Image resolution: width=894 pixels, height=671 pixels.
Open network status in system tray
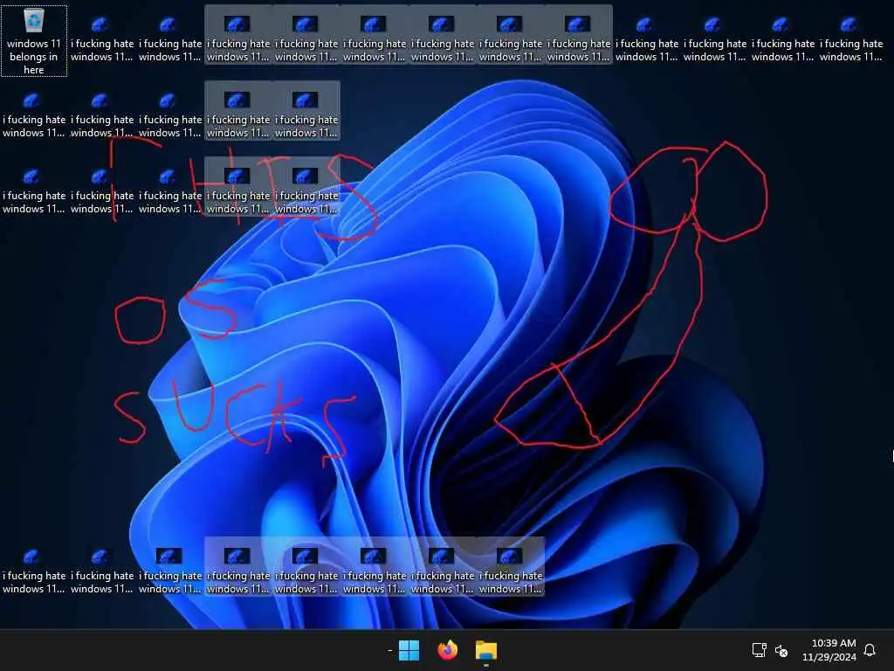(759, 650)
